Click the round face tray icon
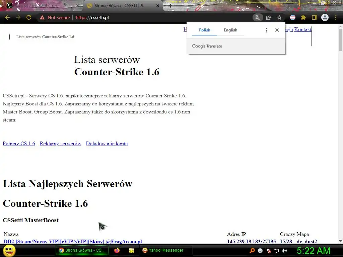This screenshot has width=343, height=257. pos(260,251)
